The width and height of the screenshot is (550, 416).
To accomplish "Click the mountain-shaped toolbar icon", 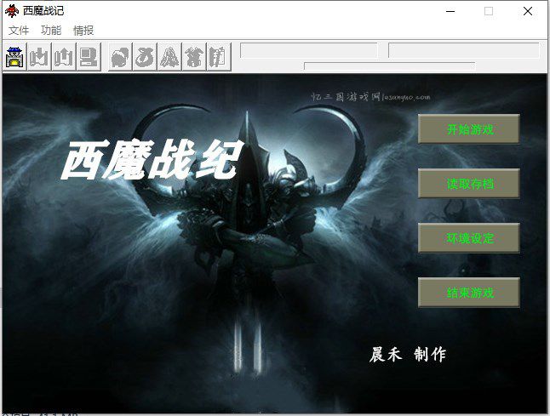I will pyautogui.click(x=169, y=57).
